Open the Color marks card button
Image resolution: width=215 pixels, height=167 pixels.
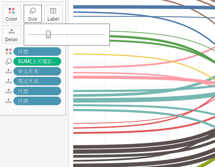click(12, 14)
